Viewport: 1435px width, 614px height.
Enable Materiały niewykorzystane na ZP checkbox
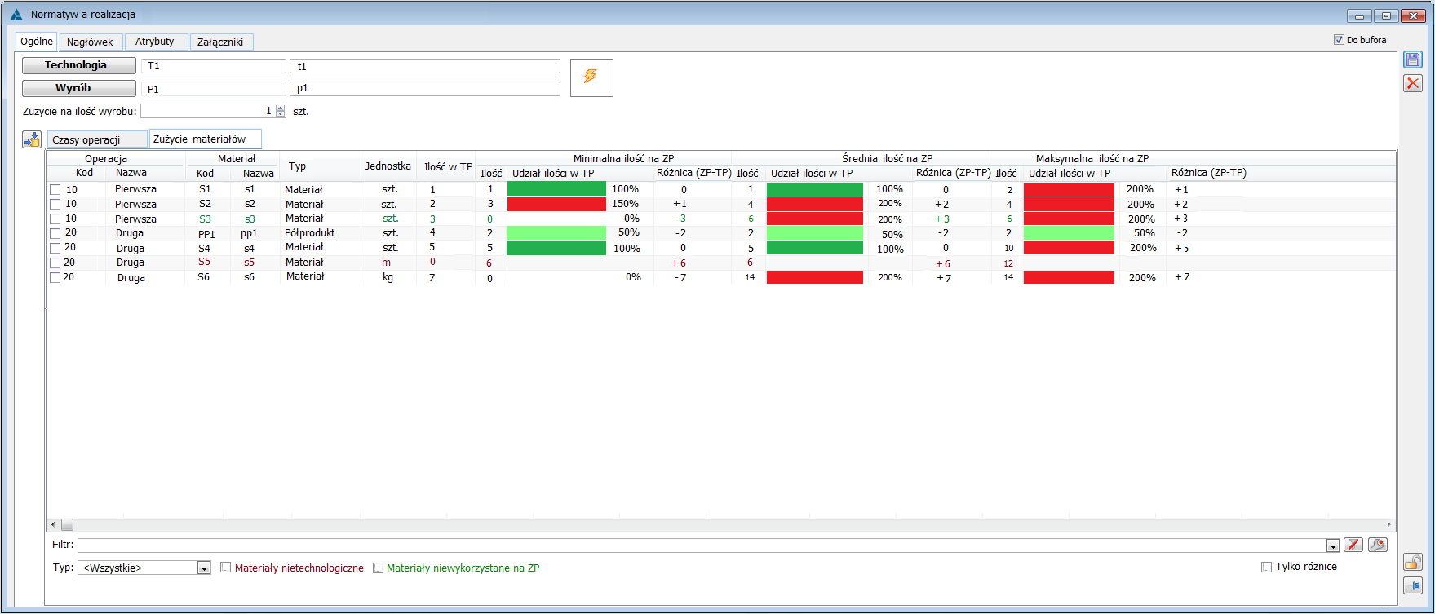(378, 568)
